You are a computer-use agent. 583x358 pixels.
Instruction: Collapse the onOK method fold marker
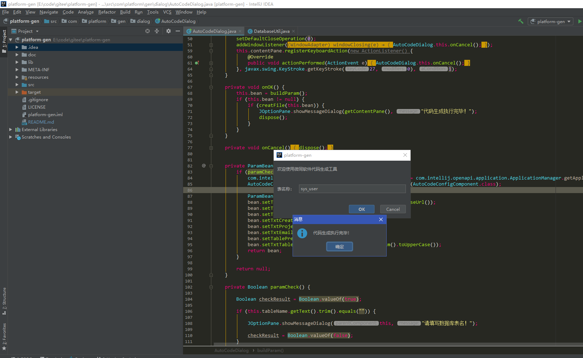pos(211,87)
